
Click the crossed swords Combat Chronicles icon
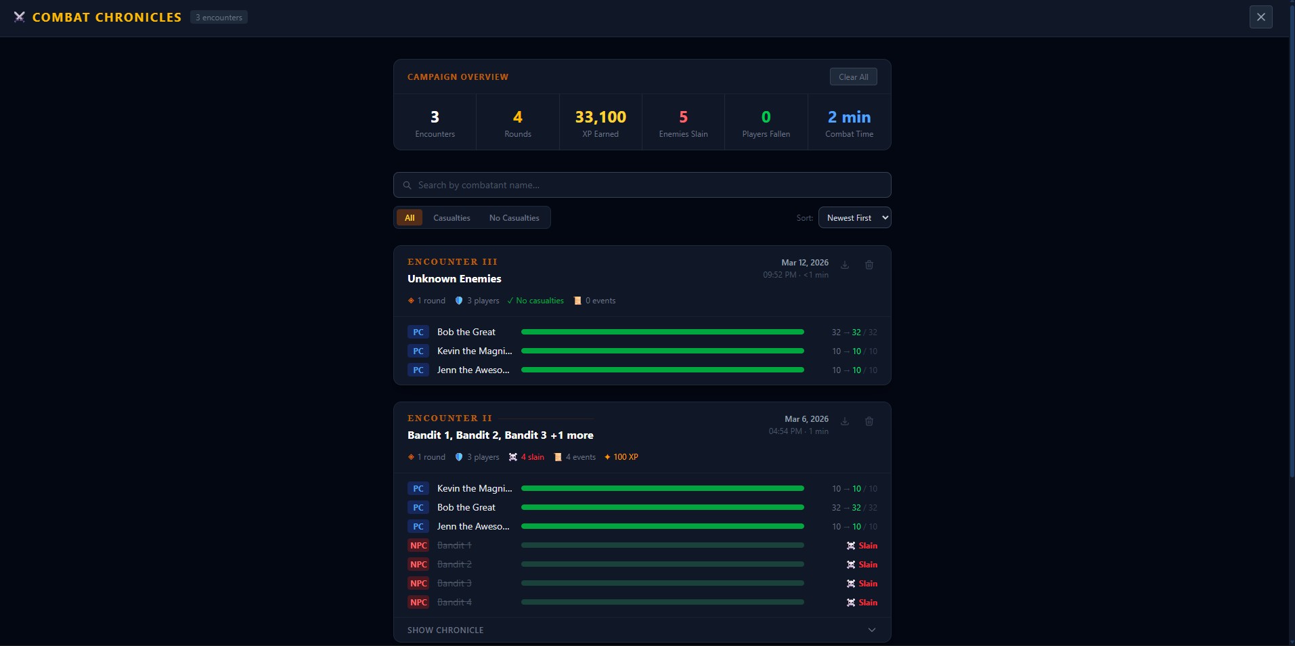[20, 17]
